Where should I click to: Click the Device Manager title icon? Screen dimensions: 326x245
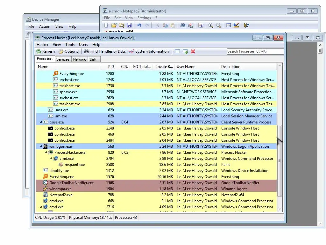(x=28, y=19)
